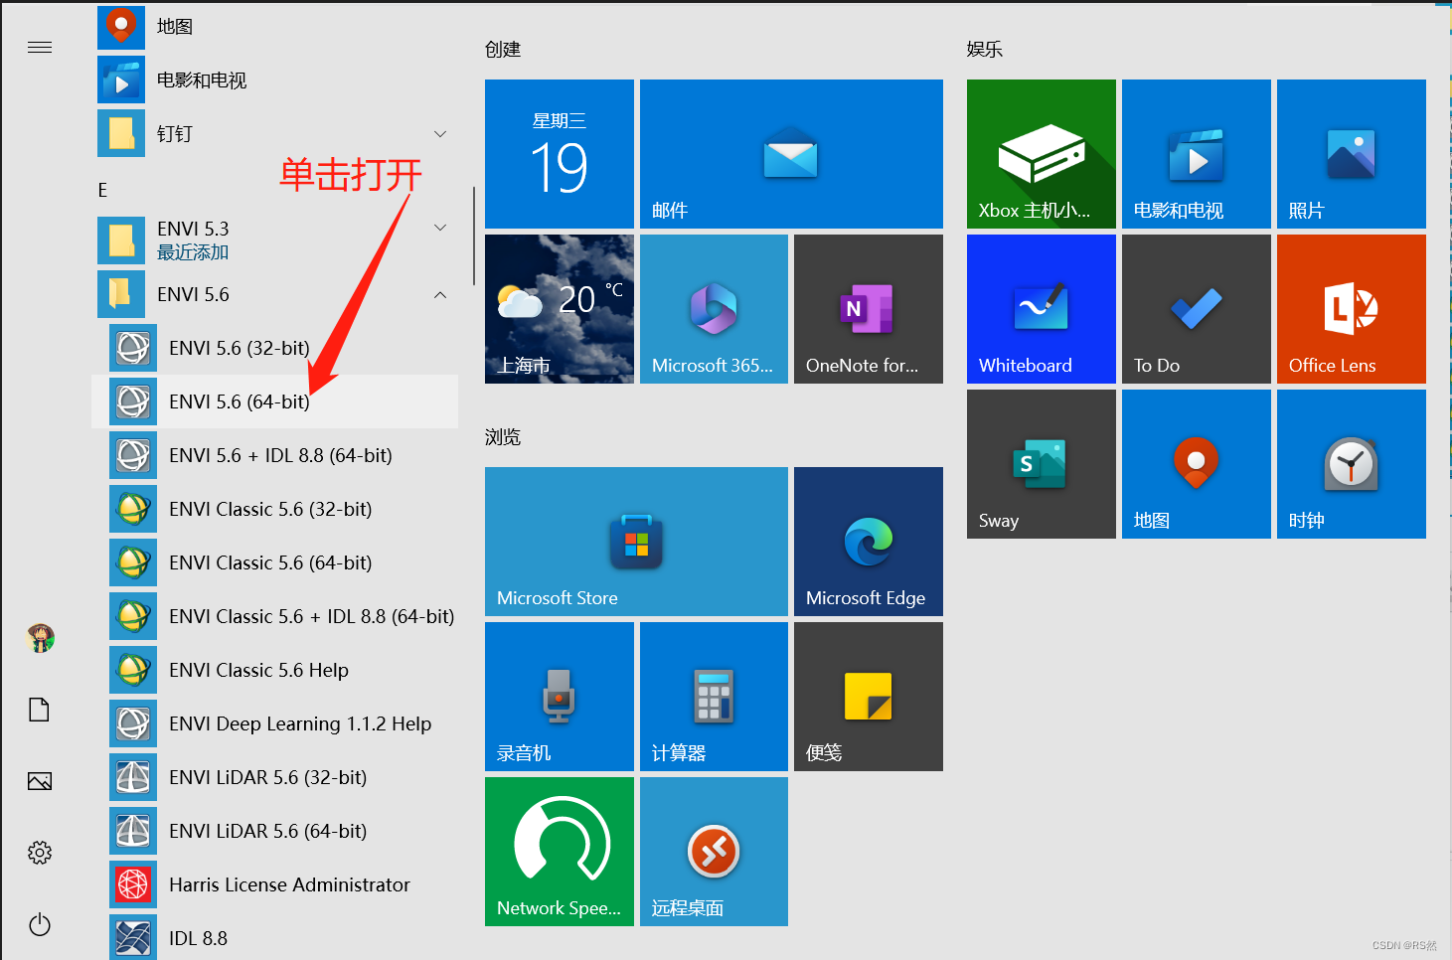Click the Power button icon

pyautogui.click(x=40, y=924)
